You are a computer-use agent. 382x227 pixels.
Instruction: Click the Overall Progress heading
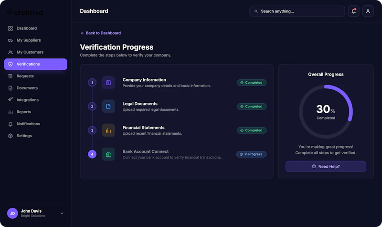pos(326,75)
